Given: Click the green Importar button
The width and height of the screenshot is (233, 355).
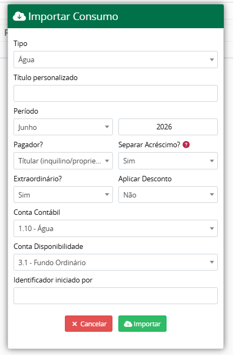Looking at the screenshot, I should coord(143,324).
